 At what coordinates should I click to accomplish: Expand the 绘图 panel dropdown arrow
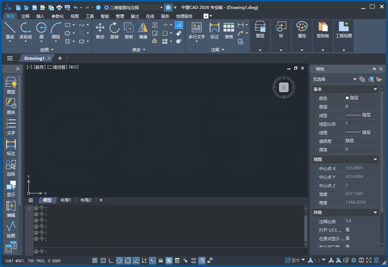click(52, 50)
